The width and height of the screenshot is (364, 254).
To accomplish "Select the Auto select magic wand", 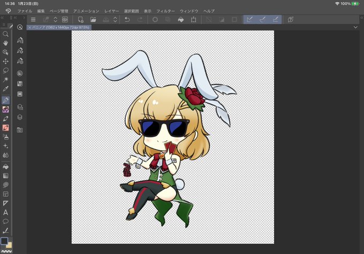I will pos(5,80).
